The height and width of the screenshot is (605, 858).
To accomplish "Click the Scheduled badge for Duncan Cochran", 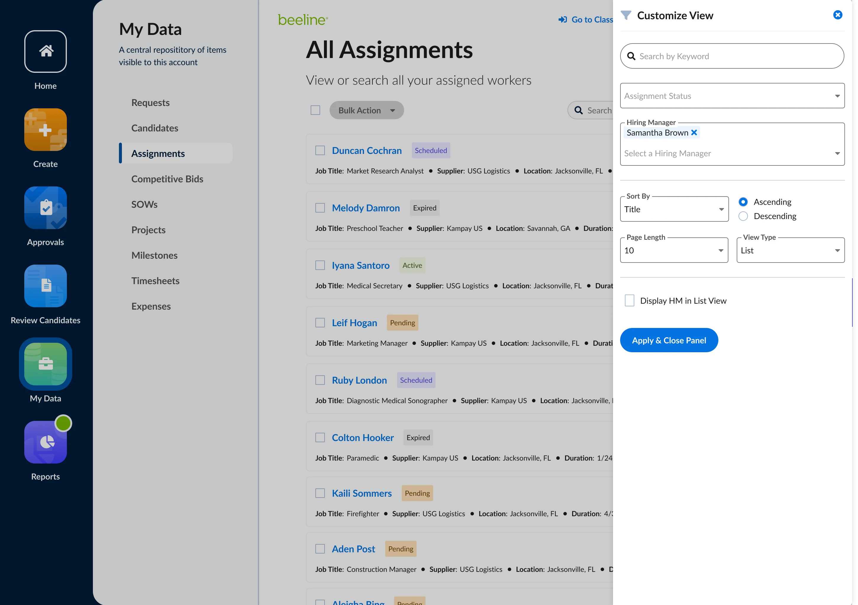I will (x=430, y=150).
